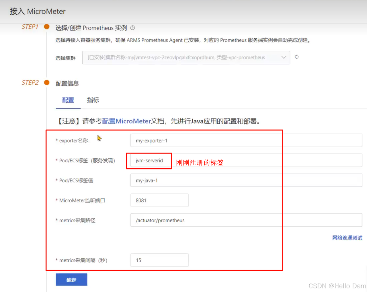Refresh the cluster list with the reload icon

coord(297,57)
